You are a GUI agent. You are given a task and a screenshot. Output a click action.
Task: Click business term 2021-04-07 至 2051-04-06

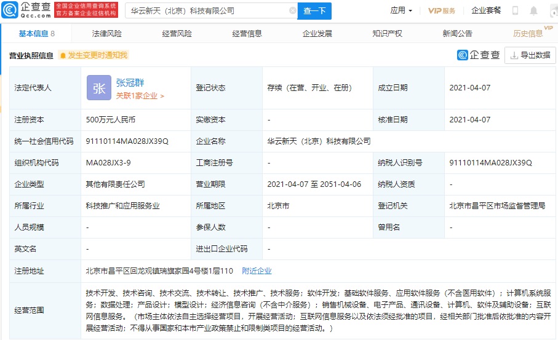pyautogui.click(x=314, y=184)
